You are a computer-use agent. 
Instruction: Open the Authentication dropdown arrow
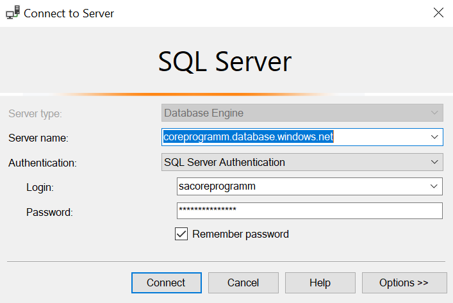[x=434, y=163]
